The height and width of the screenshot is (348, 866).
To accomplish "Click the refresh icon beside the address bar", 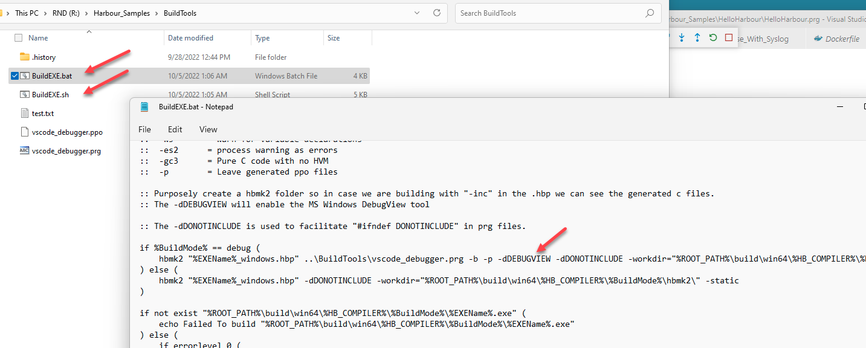I will [437, 13].
